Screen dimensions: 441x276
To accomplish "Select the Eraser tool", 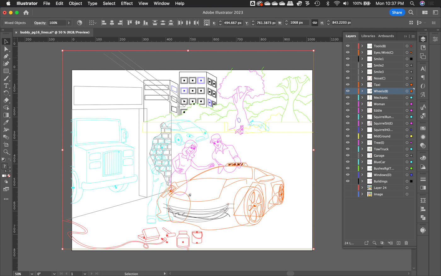I will [6, 100].
